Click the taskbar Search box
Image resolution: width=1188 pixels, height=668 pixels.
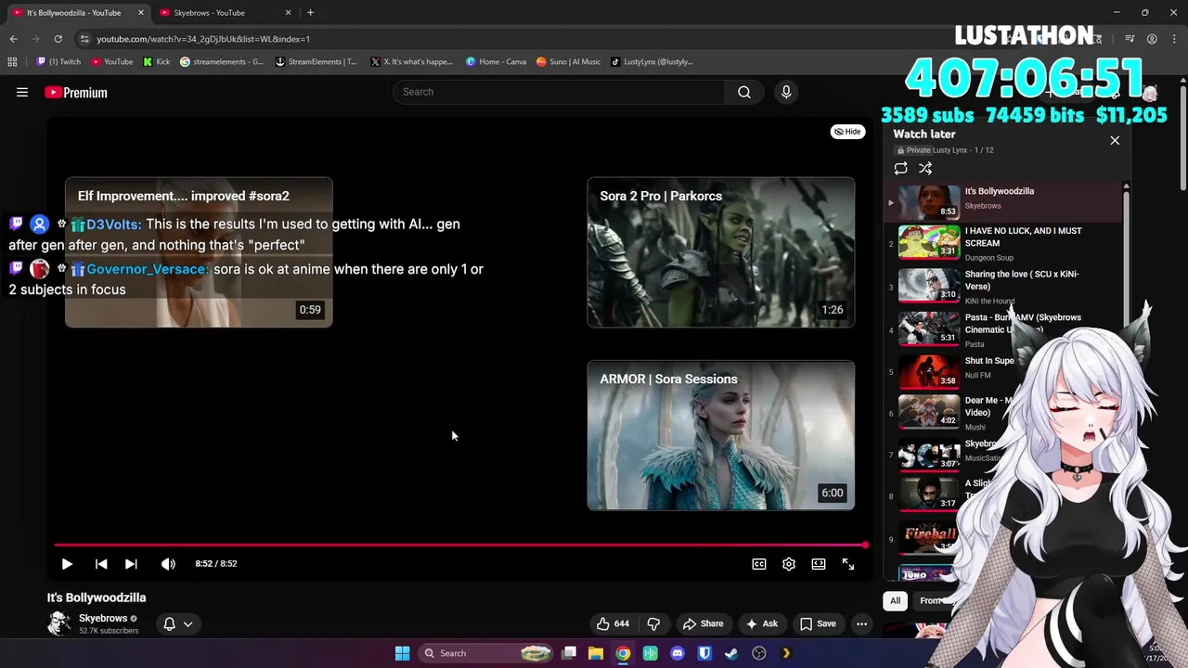[x=486, y=653]
